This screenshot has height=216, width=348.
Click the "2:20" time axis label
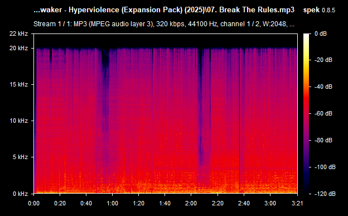[217, 203]
